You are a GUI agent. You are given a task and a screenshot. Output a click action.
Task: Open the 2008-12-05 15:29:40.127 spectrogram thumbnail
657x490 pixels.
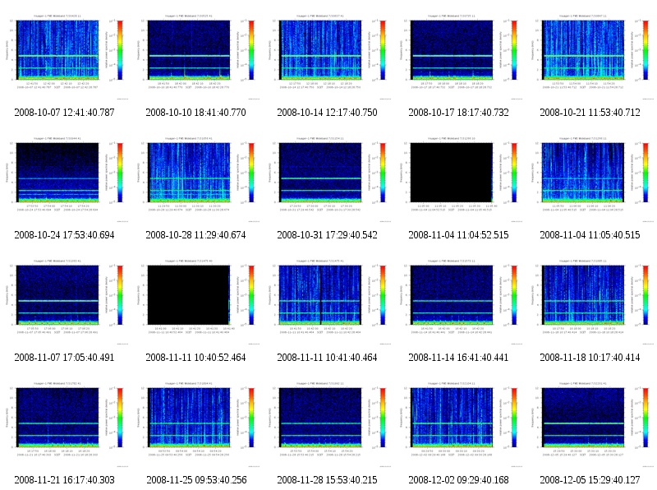click(590, 424)
